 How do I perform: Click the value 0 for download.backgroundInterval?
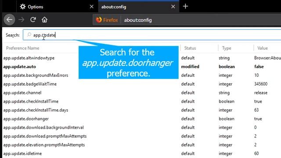pyautogui.click(x=255, y=127)
